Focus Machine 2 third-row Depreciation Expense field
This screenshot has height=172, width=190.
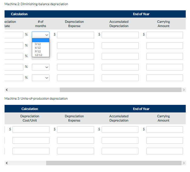click(x=76, y=56)
